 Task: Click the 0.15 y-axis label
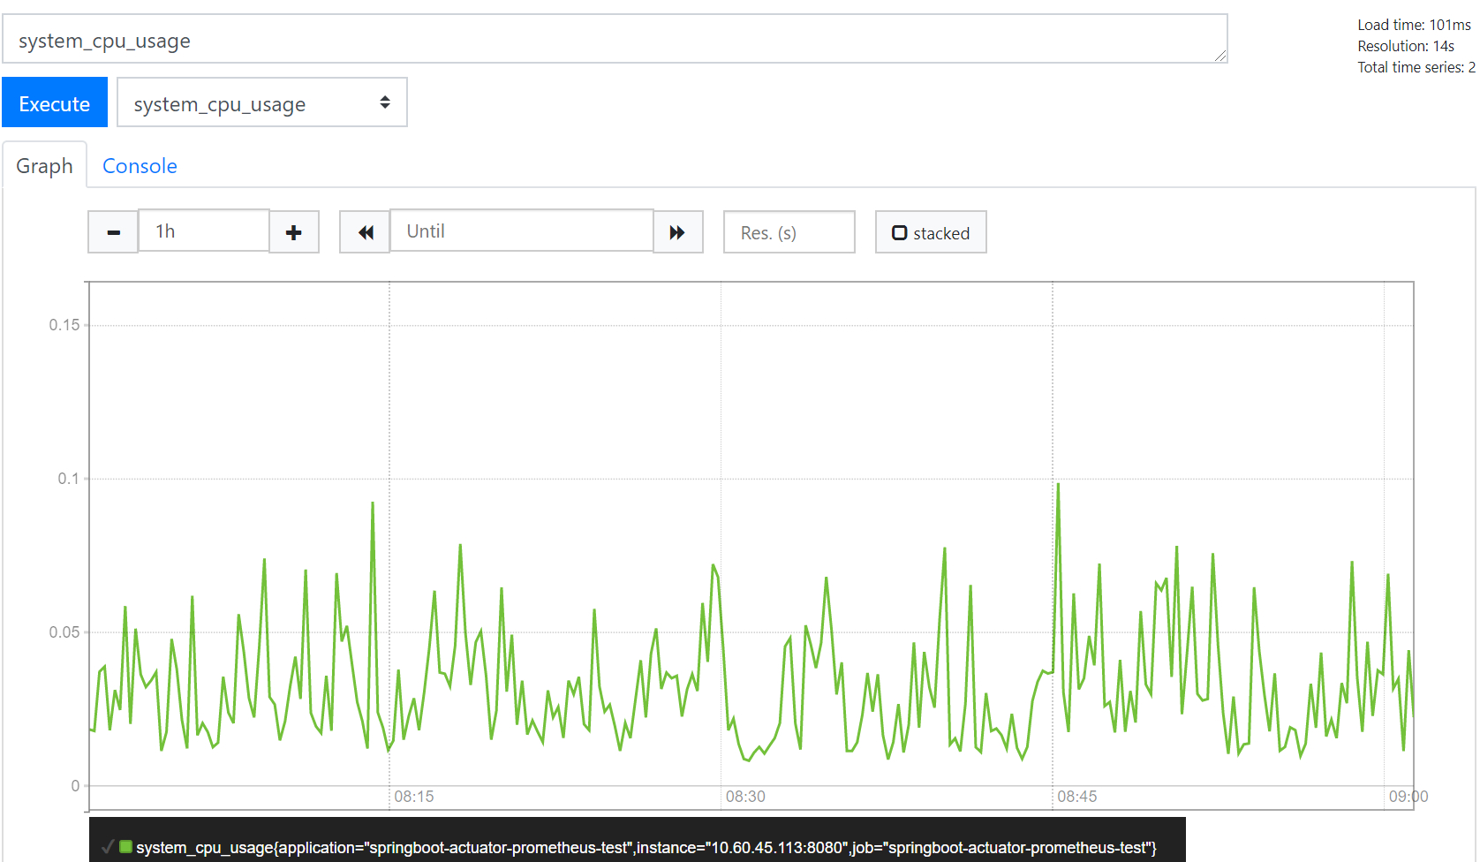64,325
